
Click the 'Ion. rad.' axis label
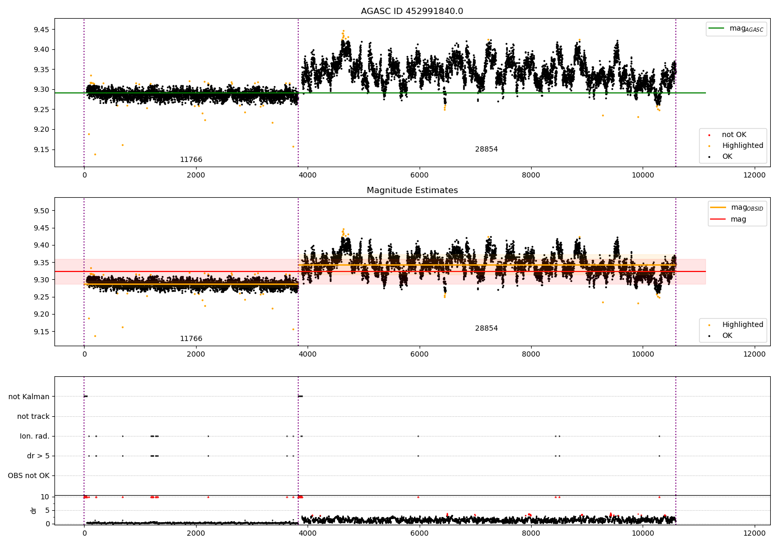pos(35,436)
